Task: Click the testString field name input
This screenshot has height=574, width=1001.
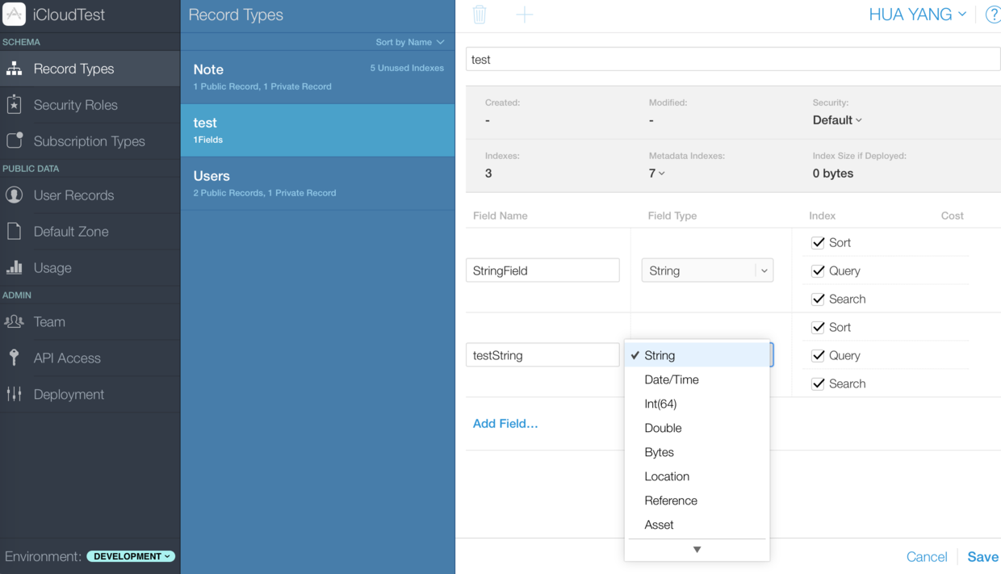Action: (x=542, y=355)
